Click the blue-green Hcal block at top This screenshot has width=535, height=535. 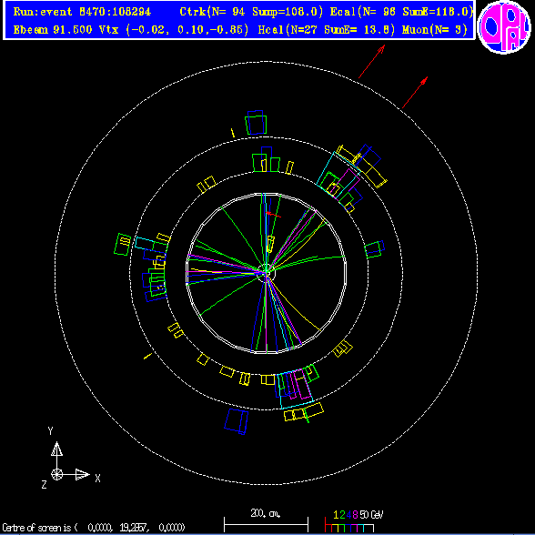256,122
